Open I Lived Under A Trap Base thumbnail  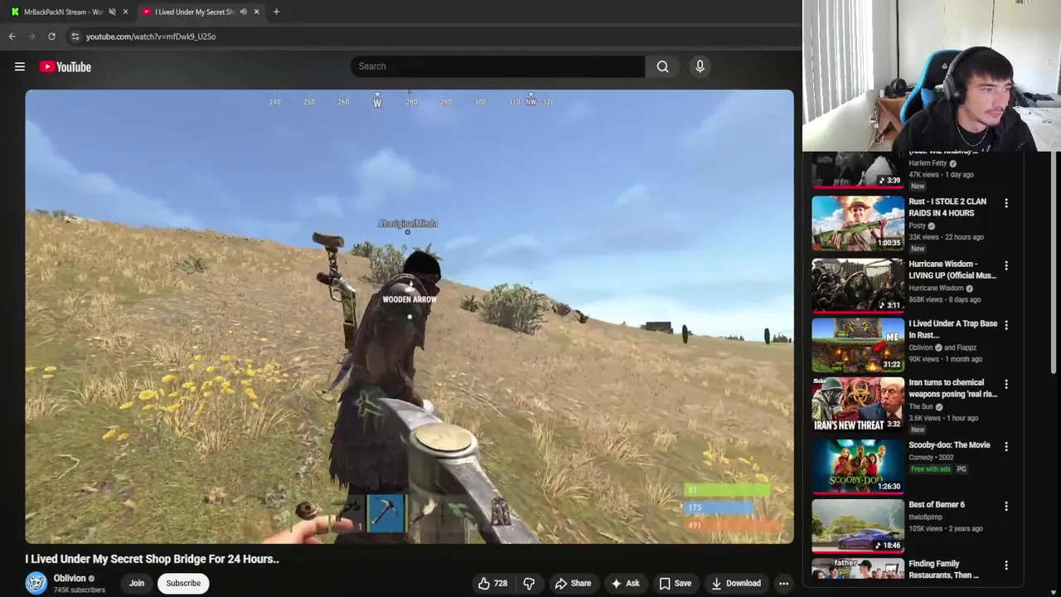[x=858, y=345]
